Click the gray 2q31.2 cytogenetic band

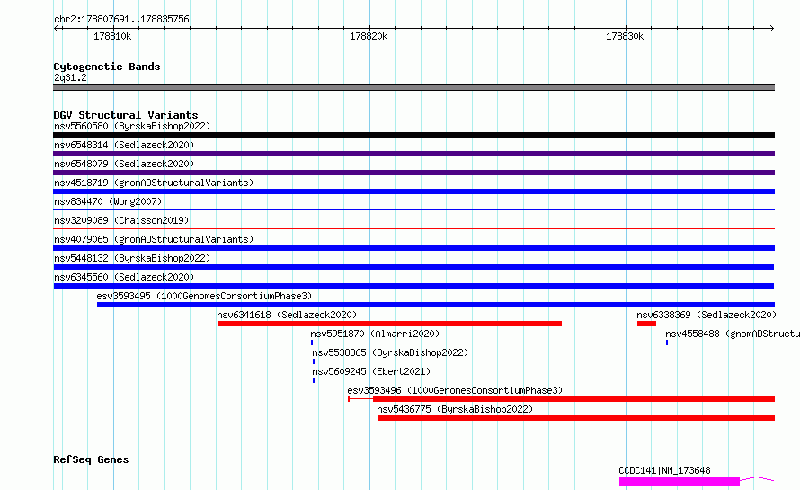413,87
